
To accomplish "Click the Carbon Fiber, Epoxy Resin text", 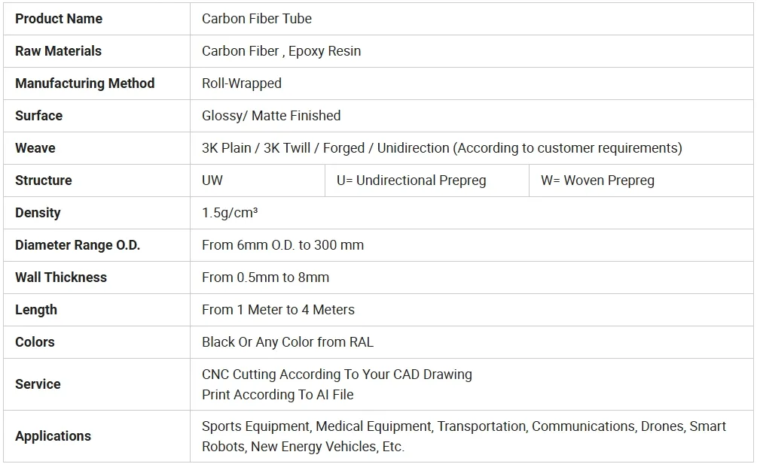I will tap(281, 51).
